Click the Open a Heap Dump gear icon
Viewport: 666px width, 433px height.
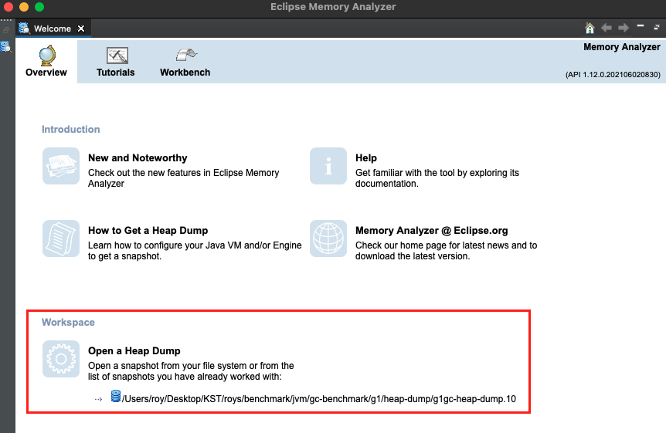61,359
